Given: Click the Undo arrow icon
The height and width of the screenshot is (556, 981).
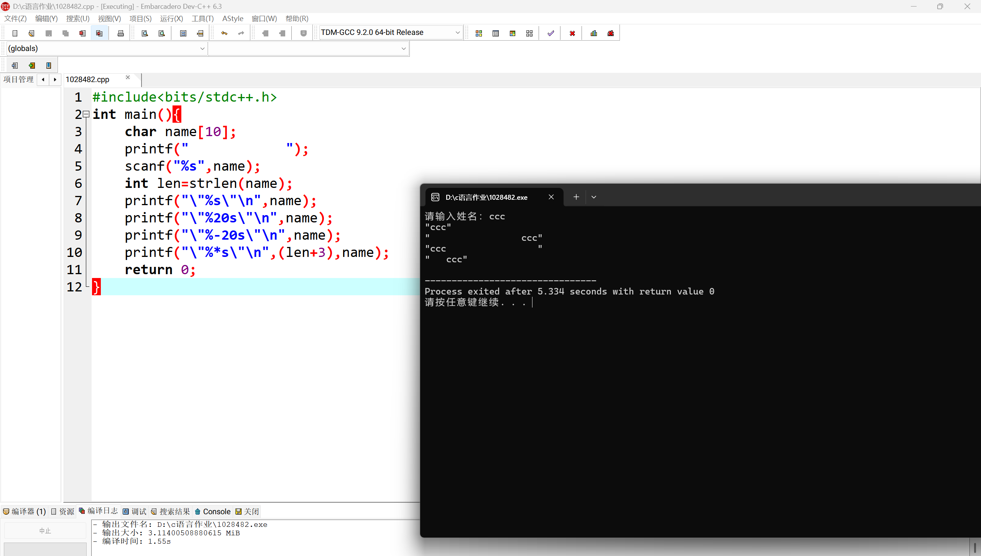Looking at the screenshot, I should [x=224, y=33].
